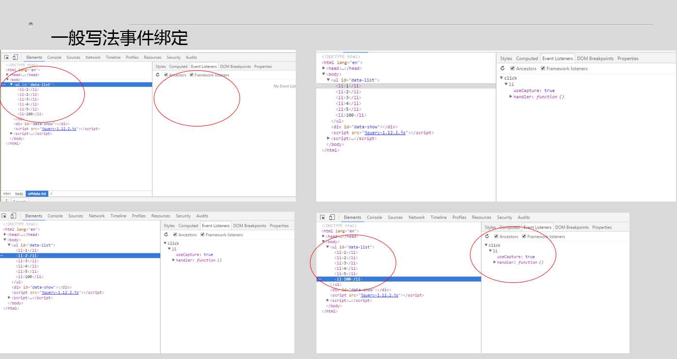Image resolution: width=677 pixels, height=359 pixels.
Task: Open jquery-1.12.2.js link where li 2 is highlighted
Action: (60, 293)
